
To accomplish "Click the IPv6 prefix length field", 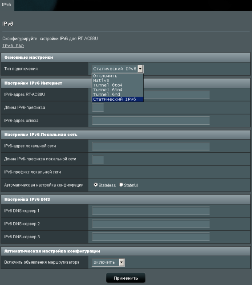I will pos(98,108).
